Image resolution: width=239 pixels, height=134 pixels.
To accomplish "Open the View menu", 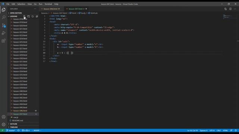I will click(30, 4).
